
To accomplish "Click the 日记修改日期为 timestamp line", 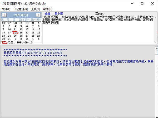I will point(33,53).
